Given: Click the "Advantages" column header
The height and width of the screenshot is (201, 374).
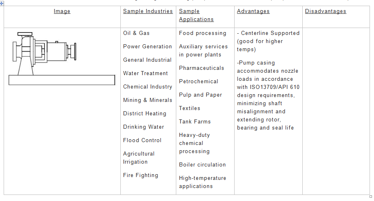Looking at the screenshot, I should click(x=253, y=11).
